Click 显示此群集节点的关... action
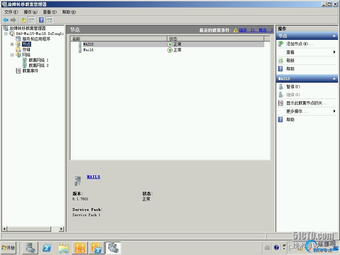340x255 pixels. point(306,103)
